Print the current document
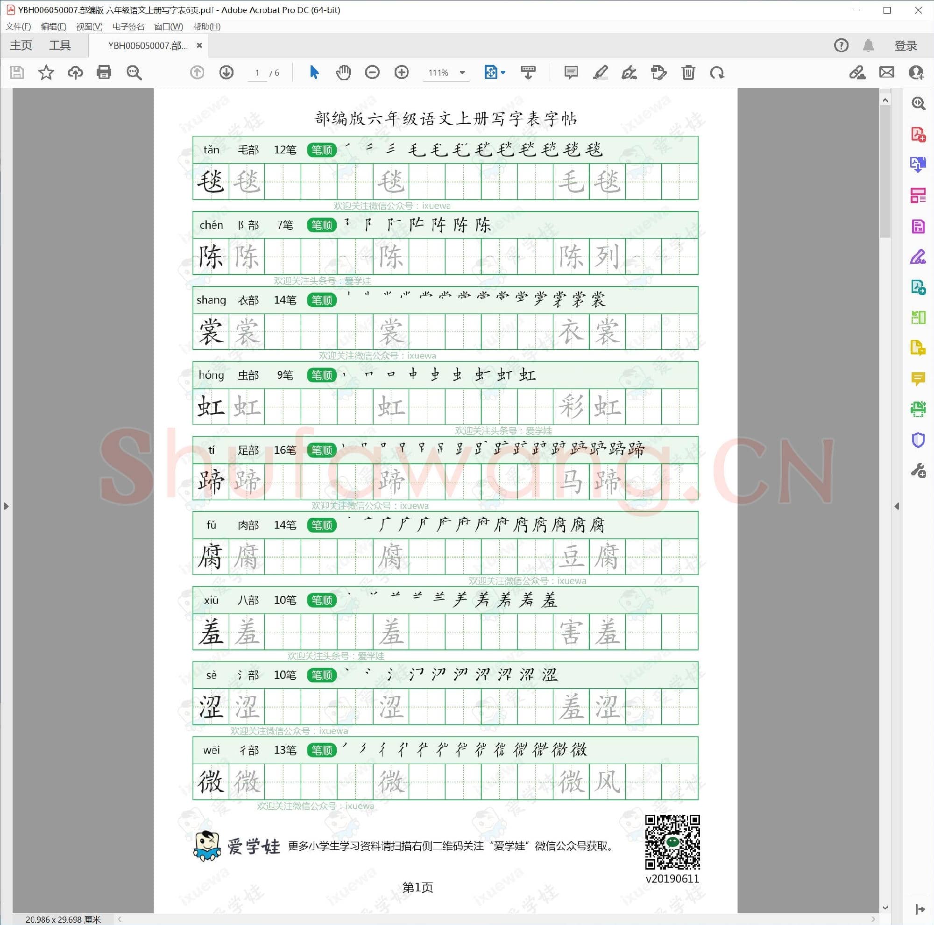 [x=105, y=72]
